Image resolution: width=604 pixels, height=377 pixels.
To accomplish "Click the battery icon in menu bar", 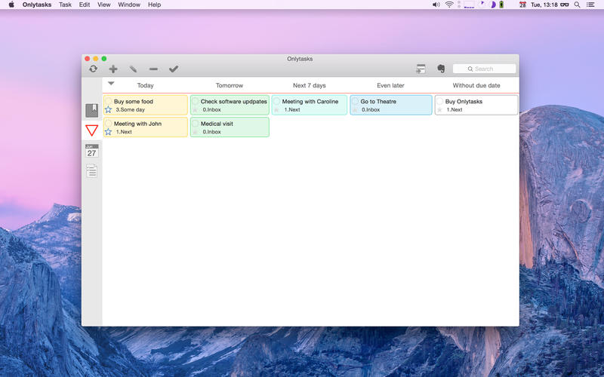I will [x=501, y=5].
